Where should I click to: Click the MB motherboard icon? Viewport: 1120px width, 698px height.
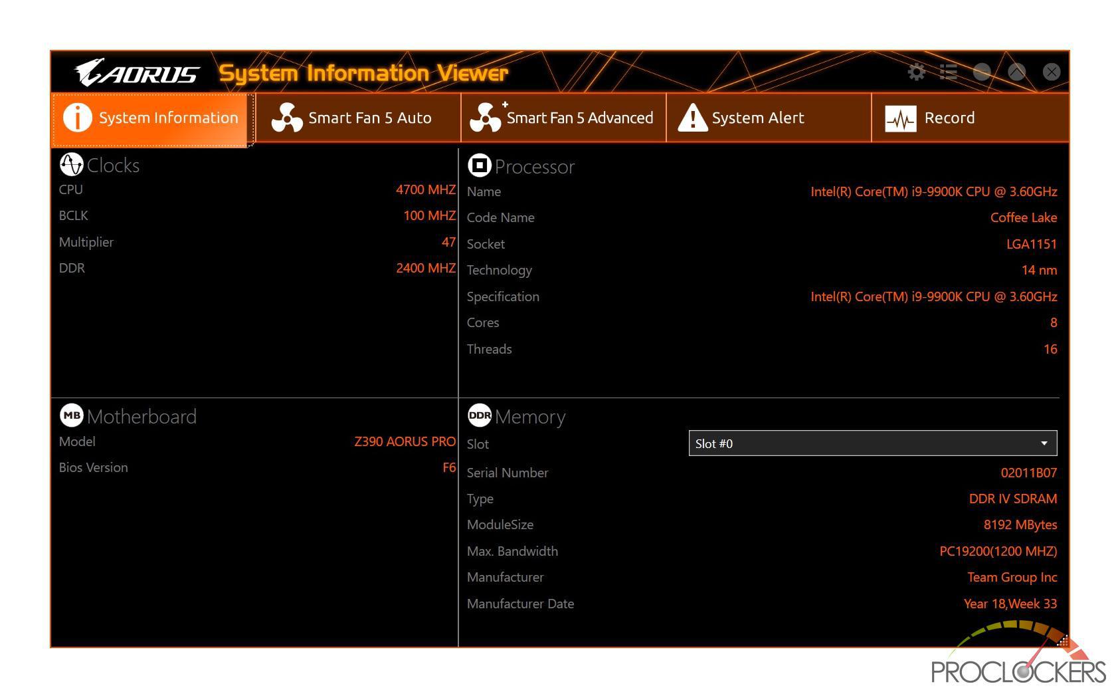(x=71, y=415)
